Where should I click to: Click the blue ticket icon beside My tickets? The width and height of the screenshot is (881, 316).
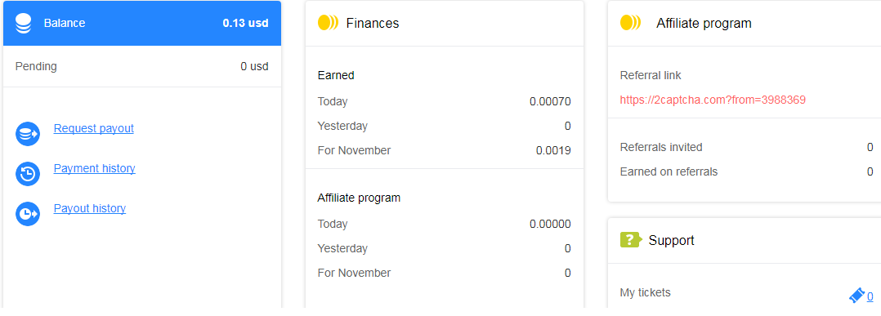click(856, 296)
